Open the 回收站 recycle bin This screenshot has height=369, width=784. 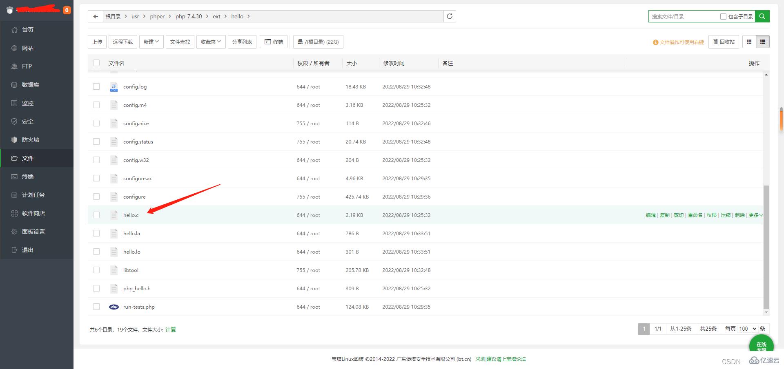724,42
